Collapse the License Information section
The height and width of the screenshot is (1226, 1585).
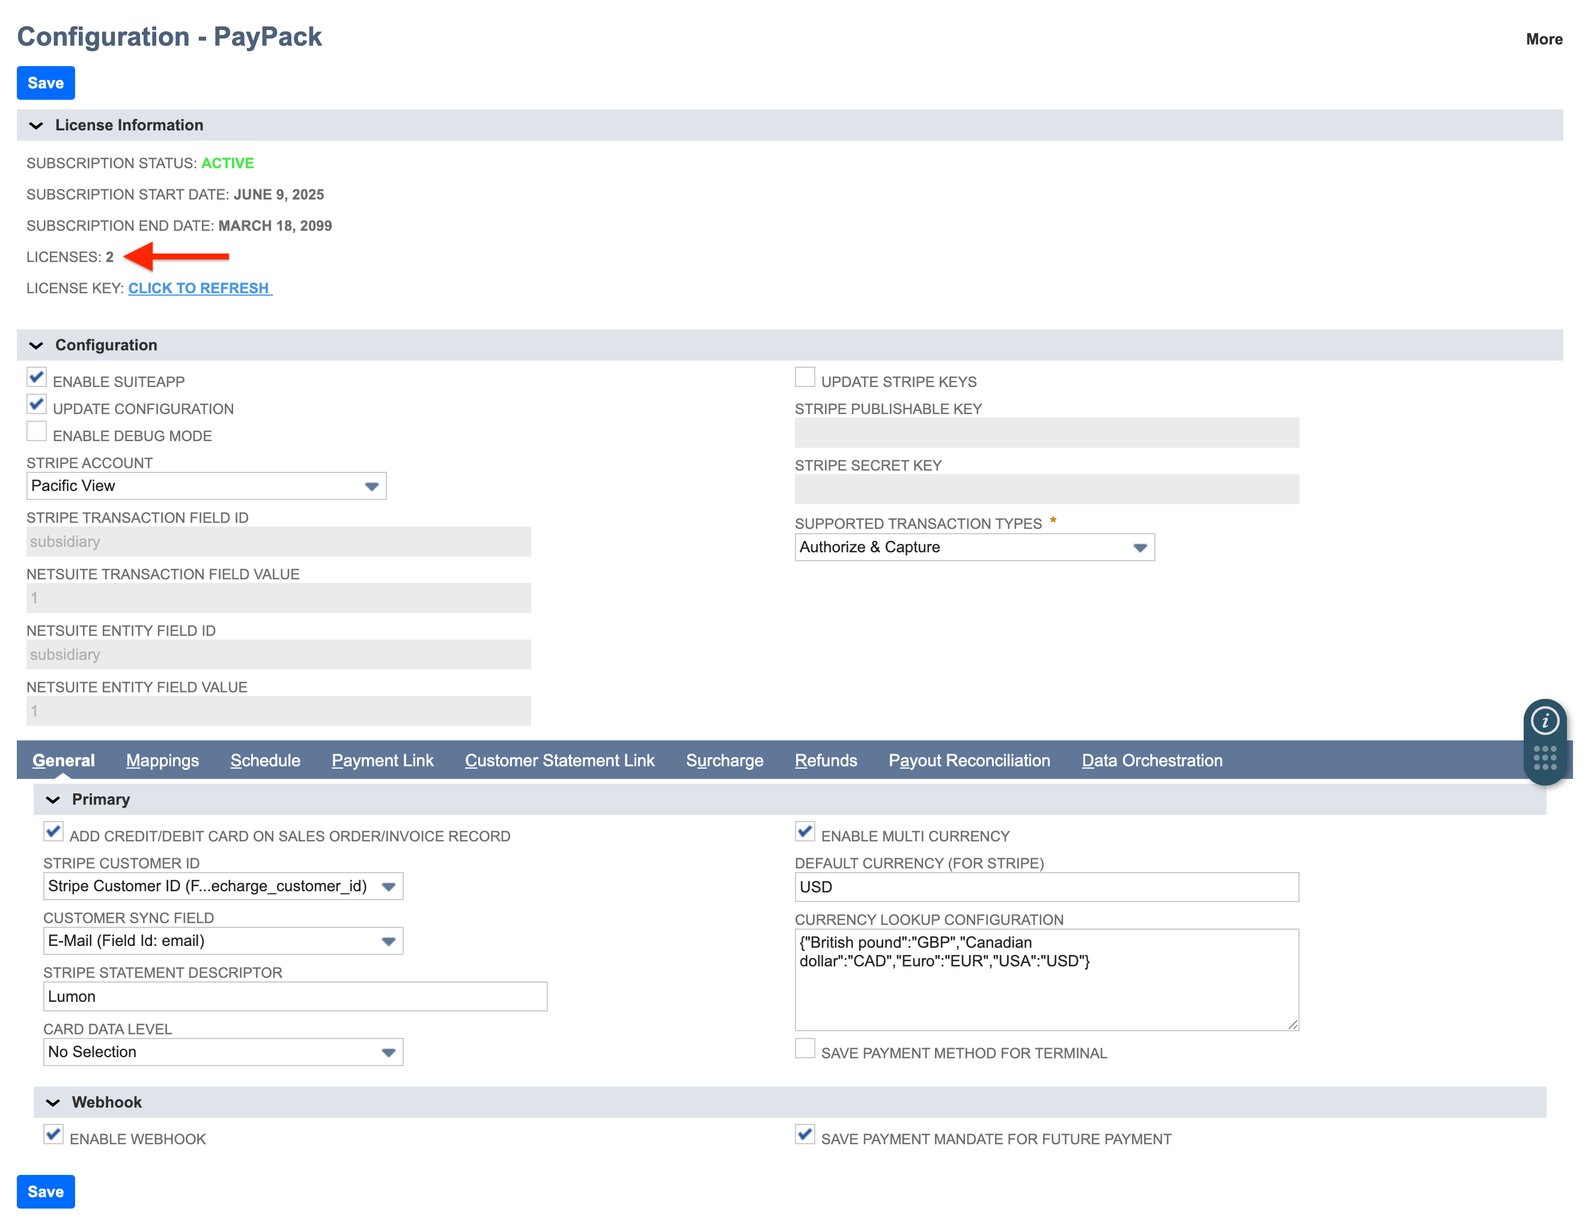pyautogui.click(x=35, y=125)
